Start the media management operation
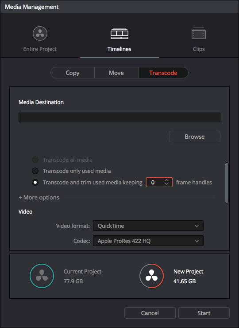The image size is (239, 328). (204, 313)
